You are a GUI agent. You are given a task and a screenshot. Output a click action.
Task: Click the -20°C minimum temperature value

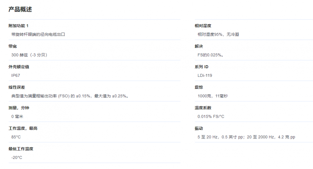coord(17,158)
